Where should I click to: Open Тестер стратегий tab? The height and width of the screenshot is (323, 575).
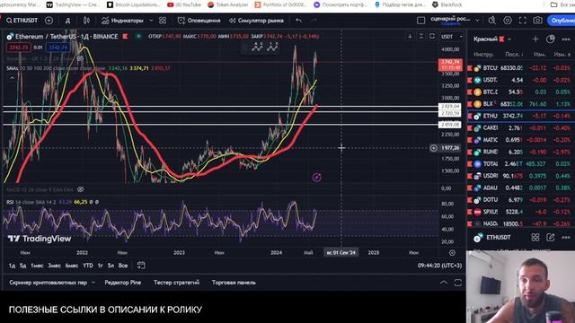click(x=176, y=283)
